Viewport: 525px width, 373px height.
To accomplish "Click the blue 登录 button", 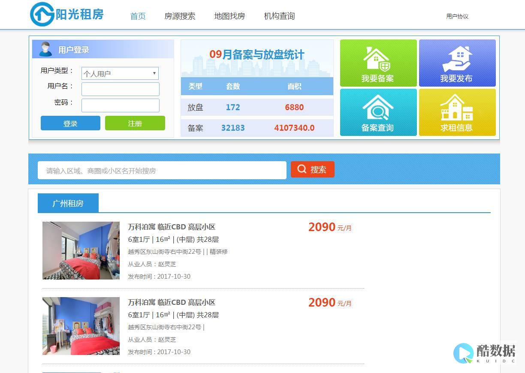I will coord(70,123).
